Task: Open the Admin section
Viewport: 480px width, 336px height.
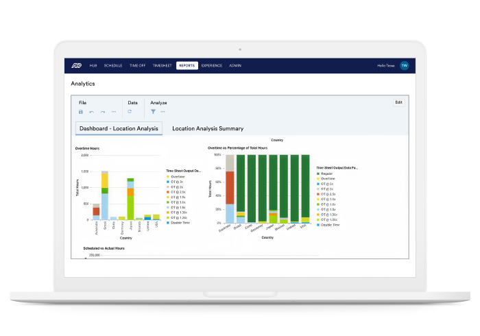Action: point(235,66)
